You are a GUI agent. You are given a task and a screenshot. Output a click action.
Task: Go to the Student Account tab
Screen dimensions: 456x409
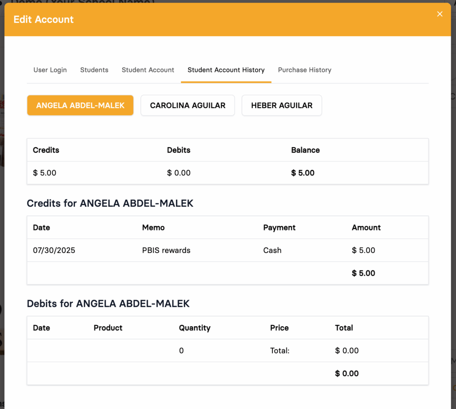point(148,70)
